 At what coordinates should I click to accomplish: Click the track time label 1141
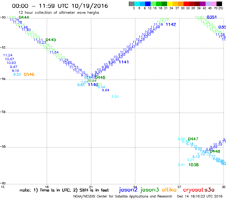[x=124, y=62]
